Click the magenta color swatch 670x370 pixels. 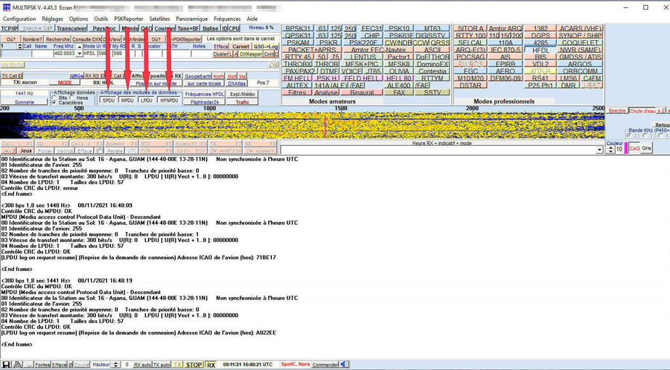pos(626,149)
